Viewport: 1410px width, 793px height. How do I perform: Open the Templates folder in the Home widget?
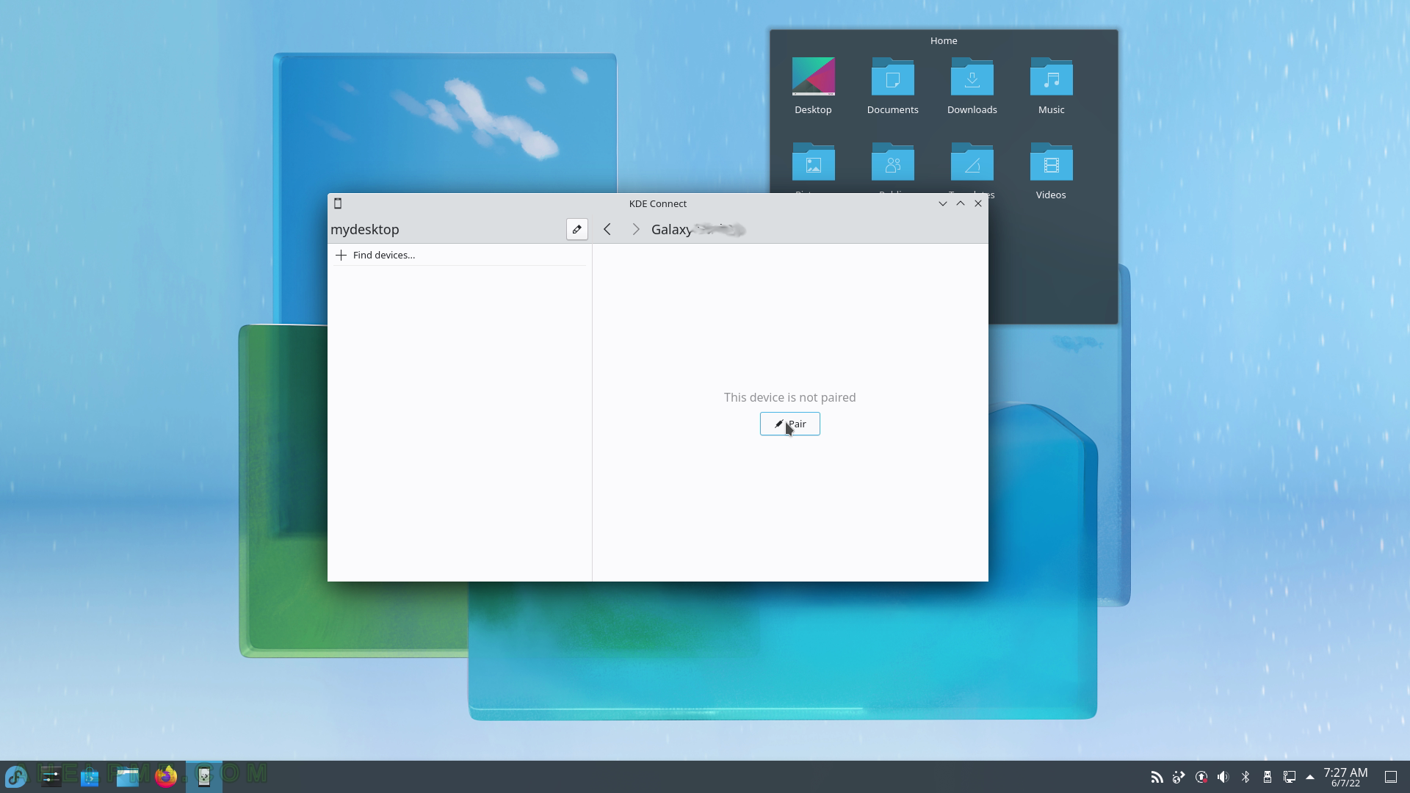click(x=972, y=167)
